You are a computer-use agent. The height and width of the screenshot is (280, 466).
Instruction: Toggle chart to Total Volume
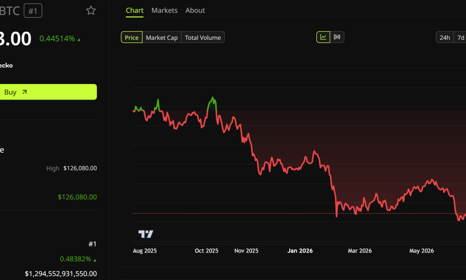(203, 37)
